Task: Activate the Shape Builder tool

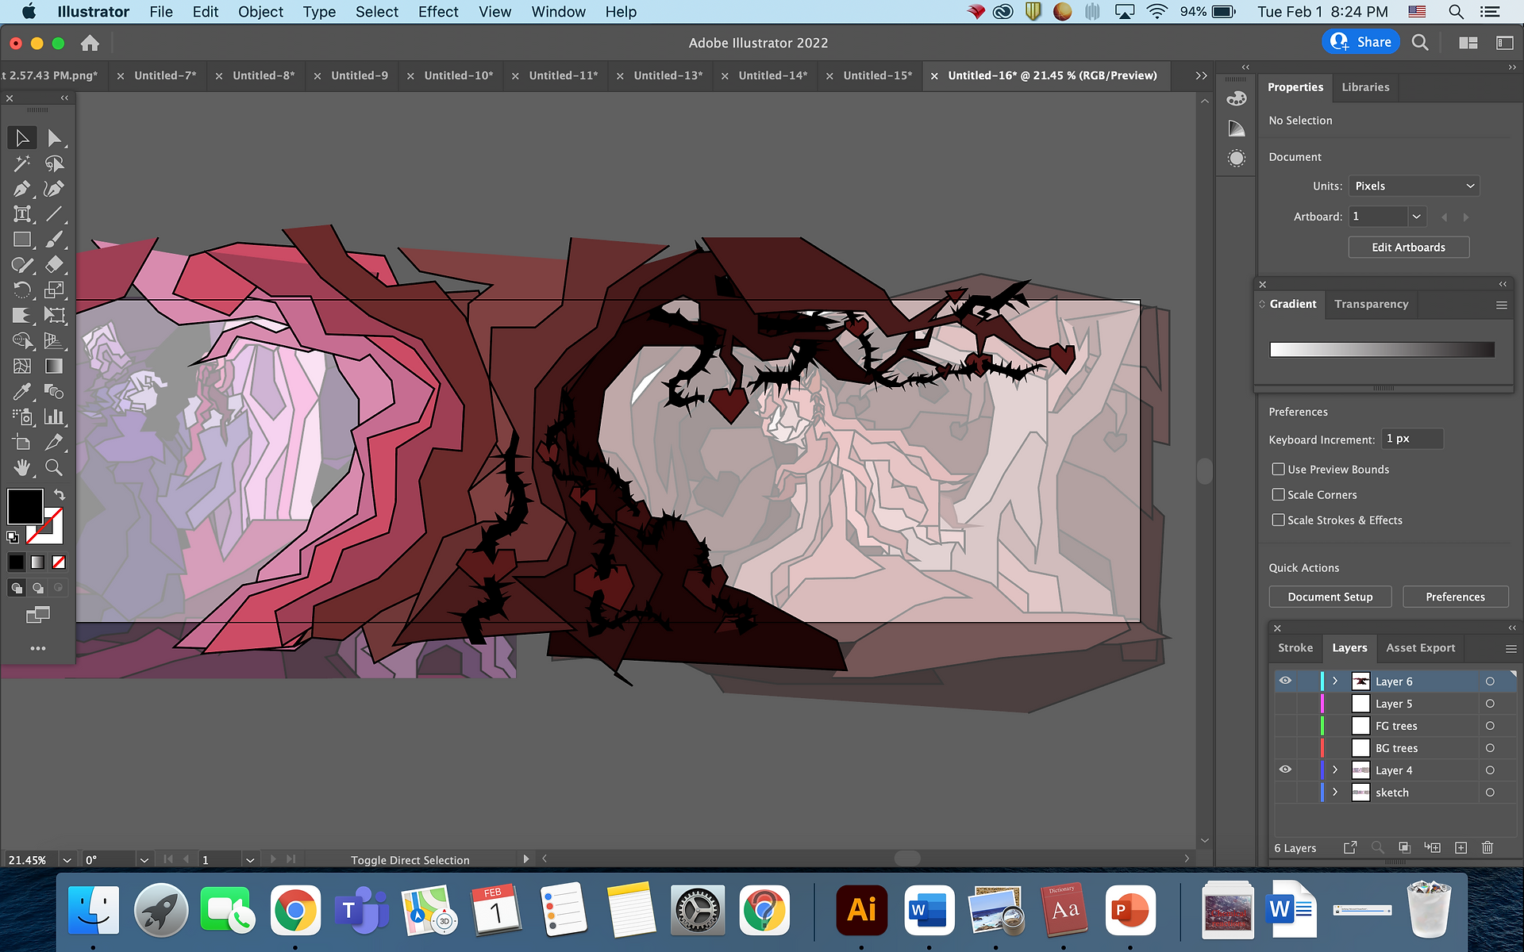Action: click(22, 341)
